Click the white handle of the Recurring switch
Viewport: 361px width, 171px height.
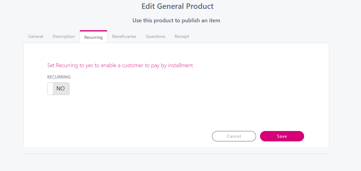click(50, 89)
